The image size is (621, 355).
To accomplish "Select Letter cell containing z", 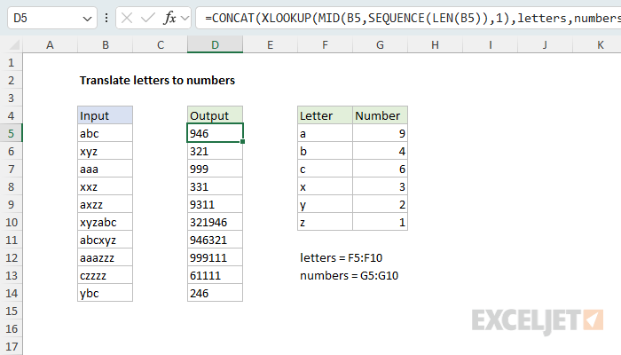I will click(326, 222).
